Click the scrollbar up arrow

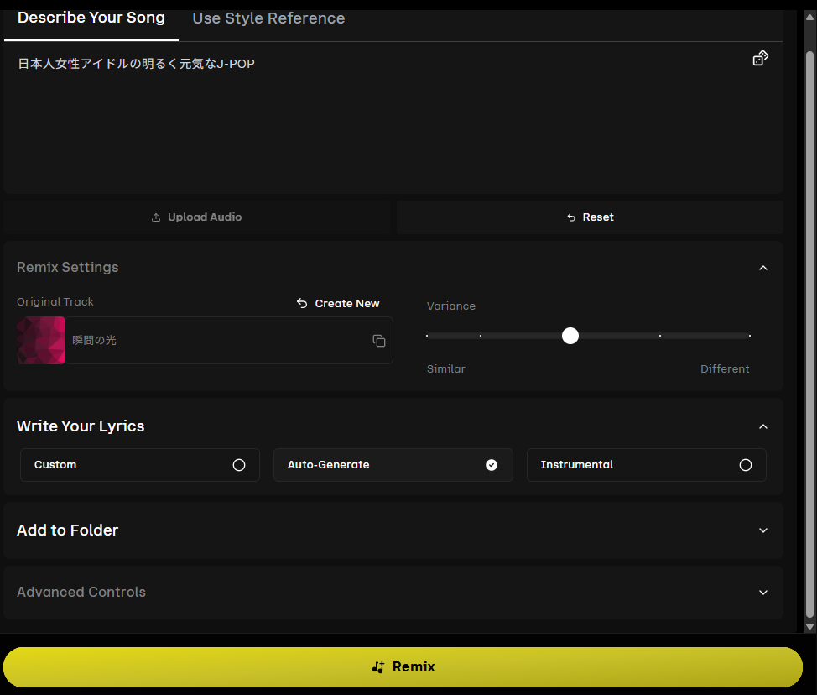point(809,17)
